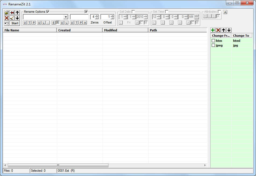Sort by the Path column header
The width and height of the screenshot is (256, 176).
click(178, 30)
